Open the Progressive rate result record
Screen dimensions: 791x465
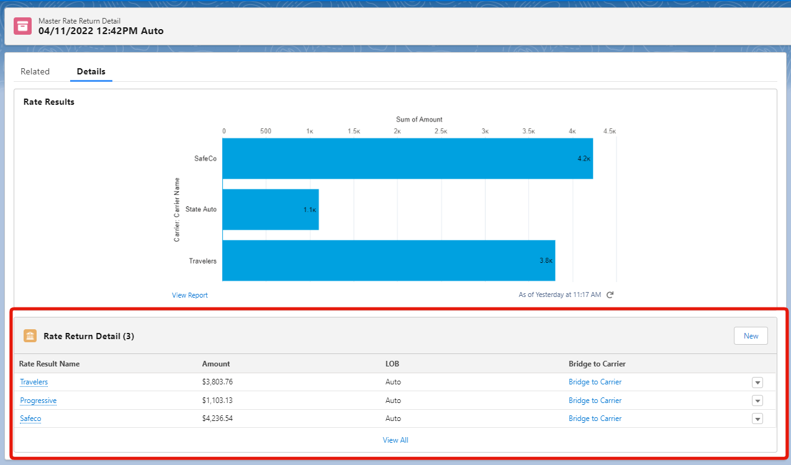pos(38,401)
